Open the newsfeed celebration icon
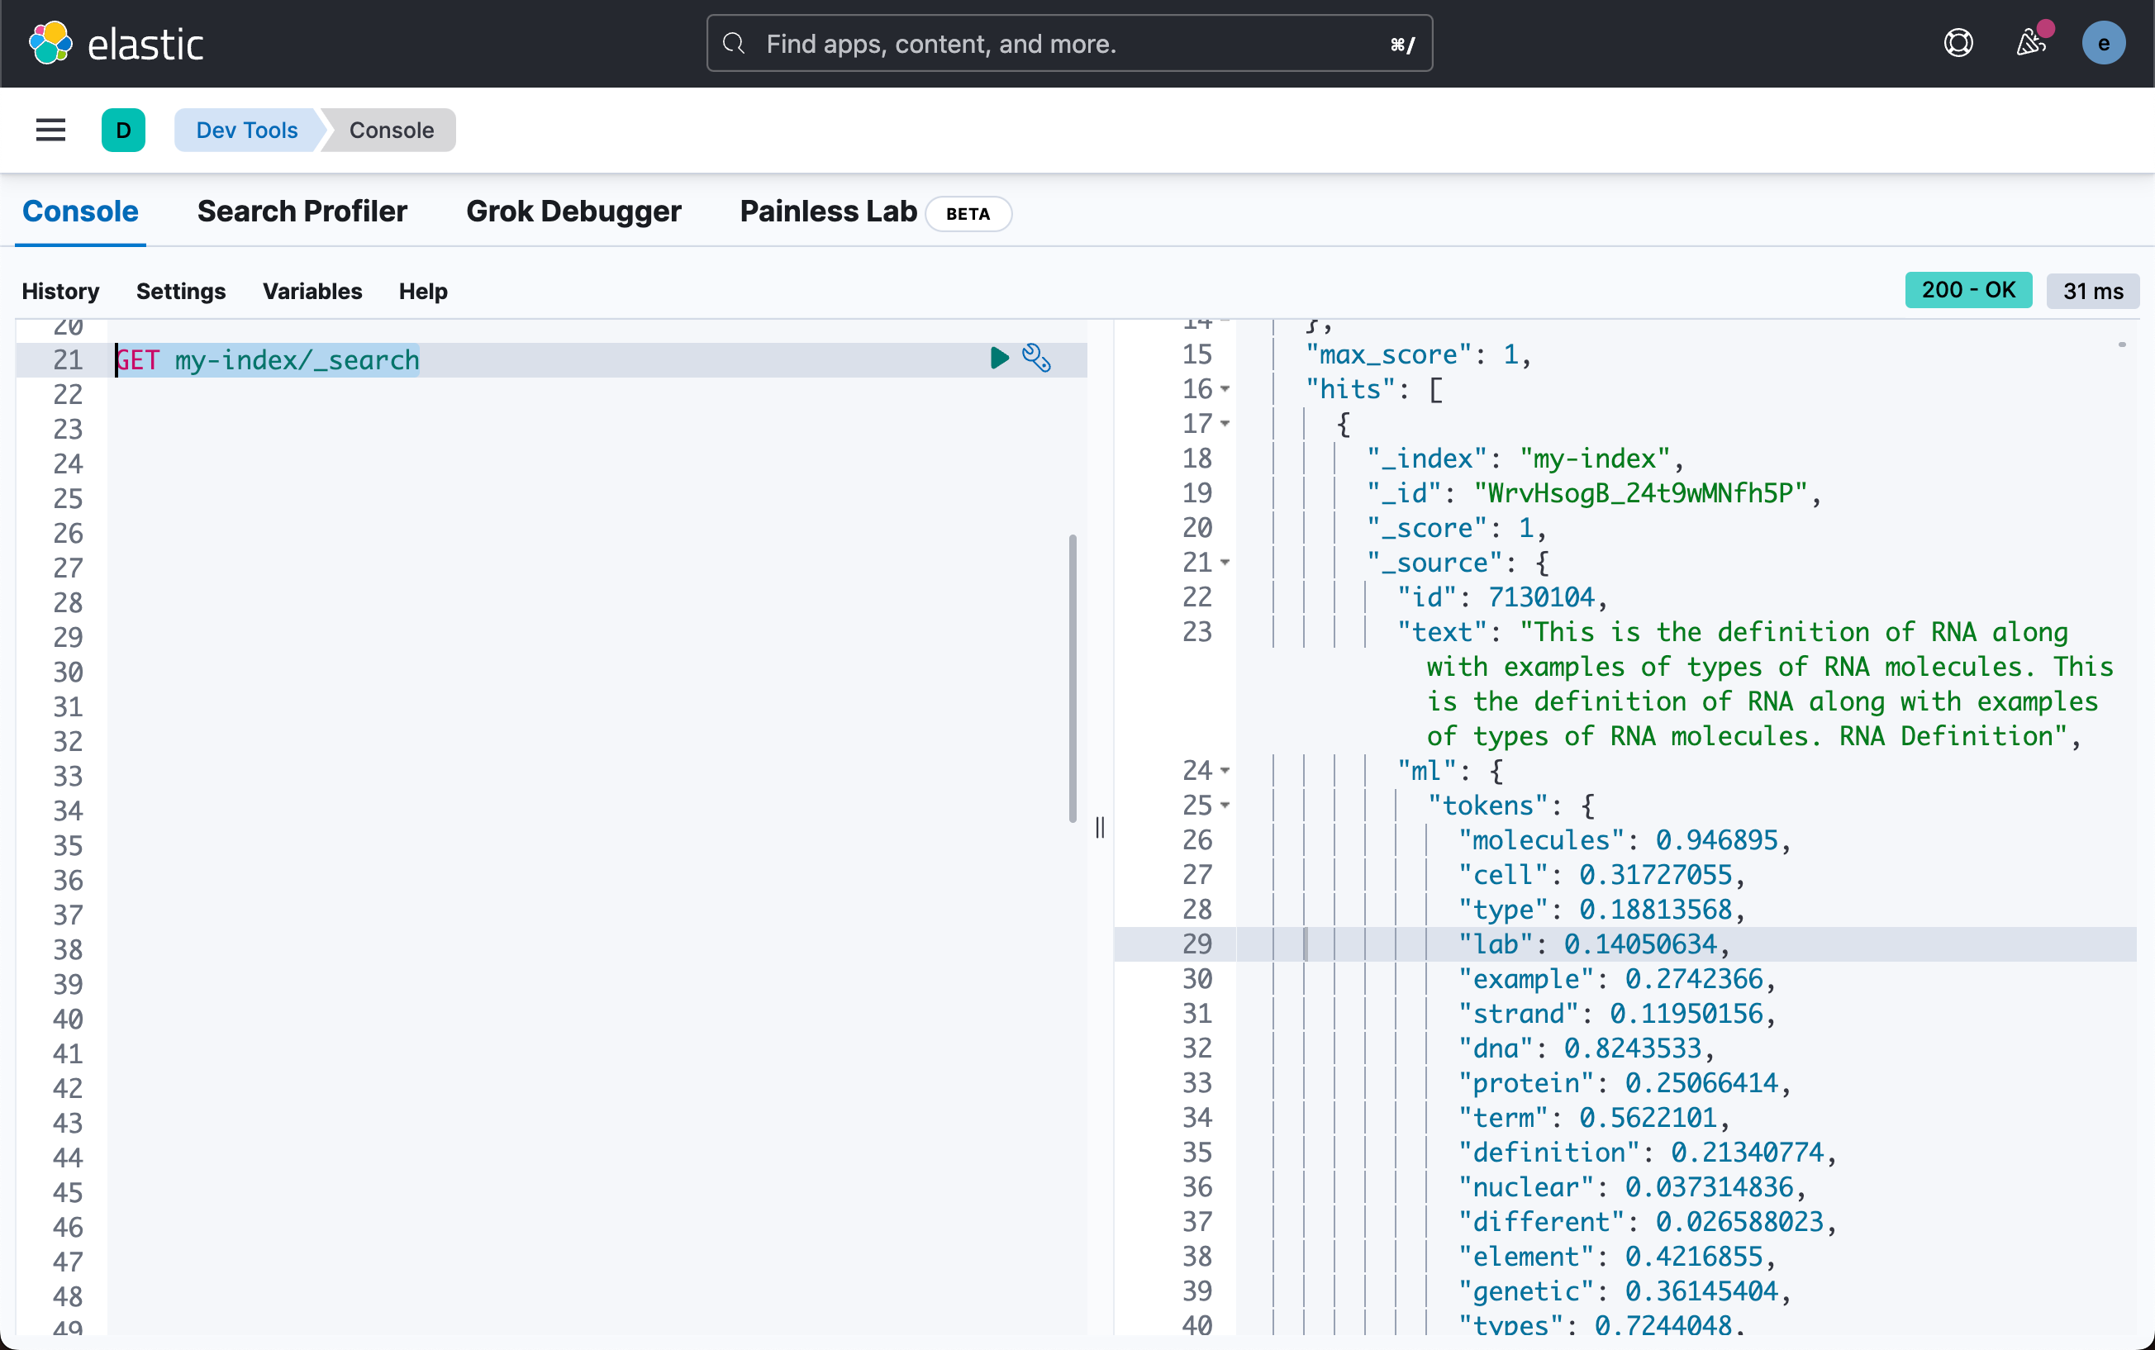The image size is (2155, 1350). coord(2031,43)
